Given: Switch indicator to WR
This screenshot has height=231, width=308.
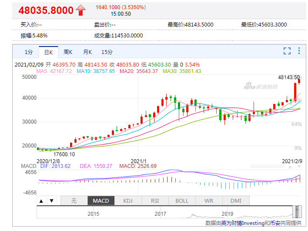Looking at the screenshot, I should click(x=209, y=201).
